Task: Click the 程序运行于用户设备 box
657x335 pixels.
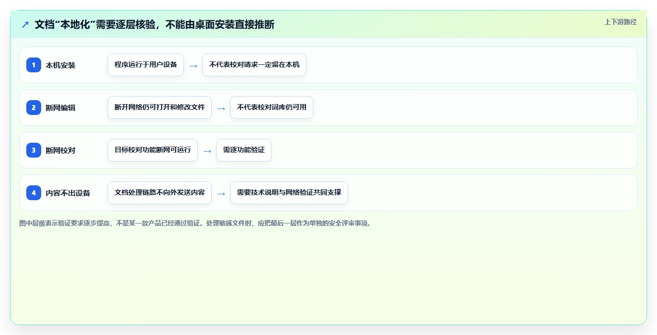Action: click(x=146, y=65)
